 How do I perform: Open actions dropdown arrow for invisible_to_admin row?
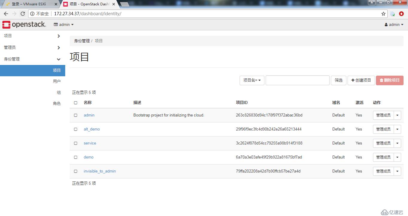[398, 171]
